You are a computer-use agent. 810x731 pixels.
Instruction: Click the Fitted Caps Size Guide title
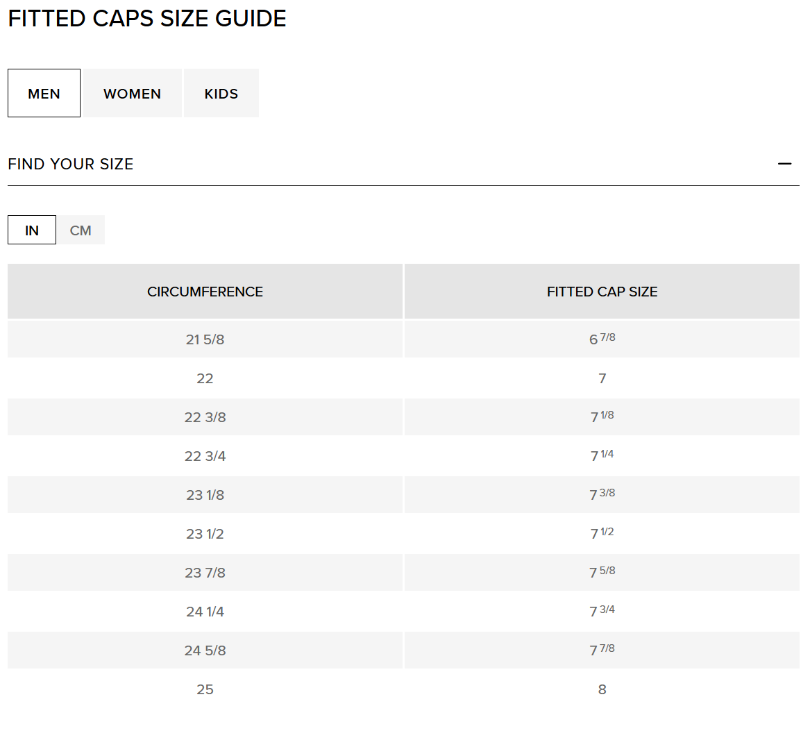tap(147, 19)
